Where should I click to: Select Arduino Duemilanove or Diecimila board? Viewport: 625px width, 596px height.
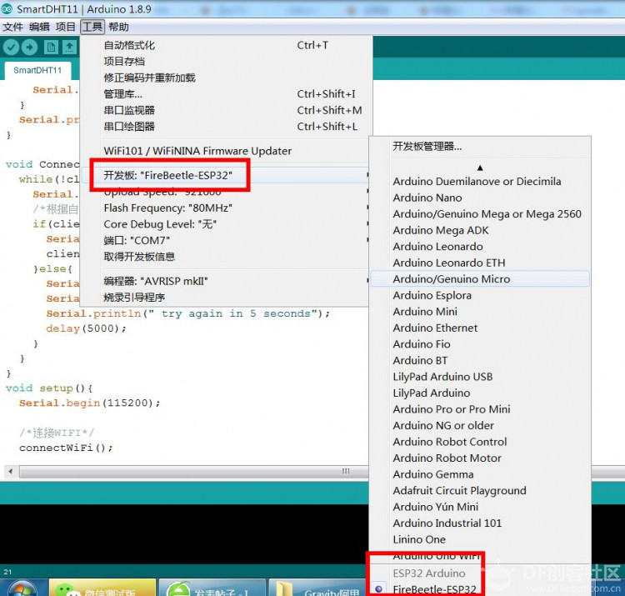[480, 182]
